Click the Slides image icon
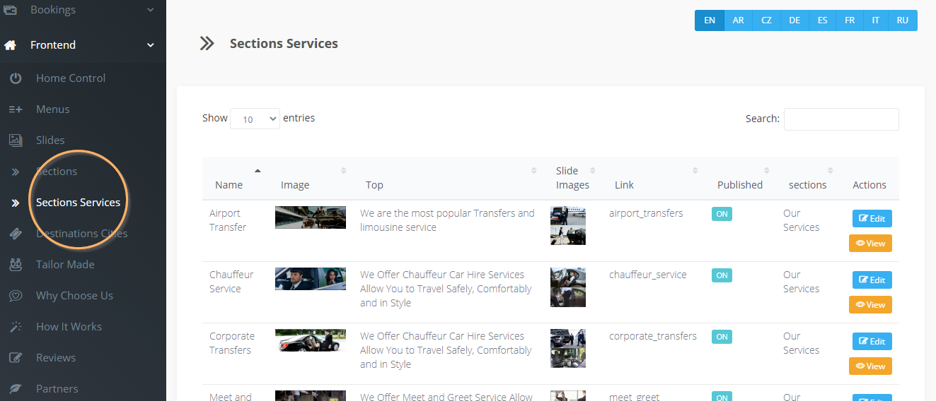Image resolution: width=936 pixels, height=401 pixels. click(16, 140)
